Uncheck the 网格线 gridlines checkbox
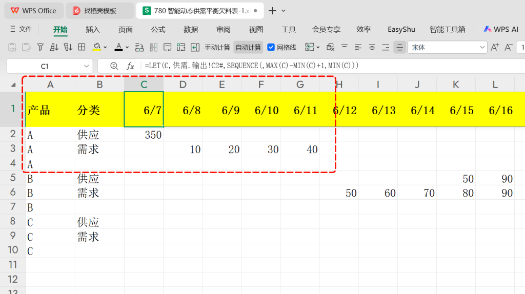The image size is (525, 294). (271, 48)
